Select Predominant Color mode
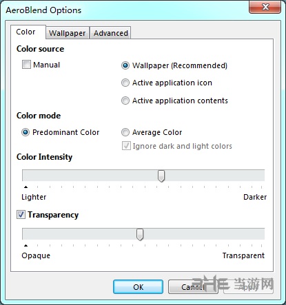 [25, 132]
